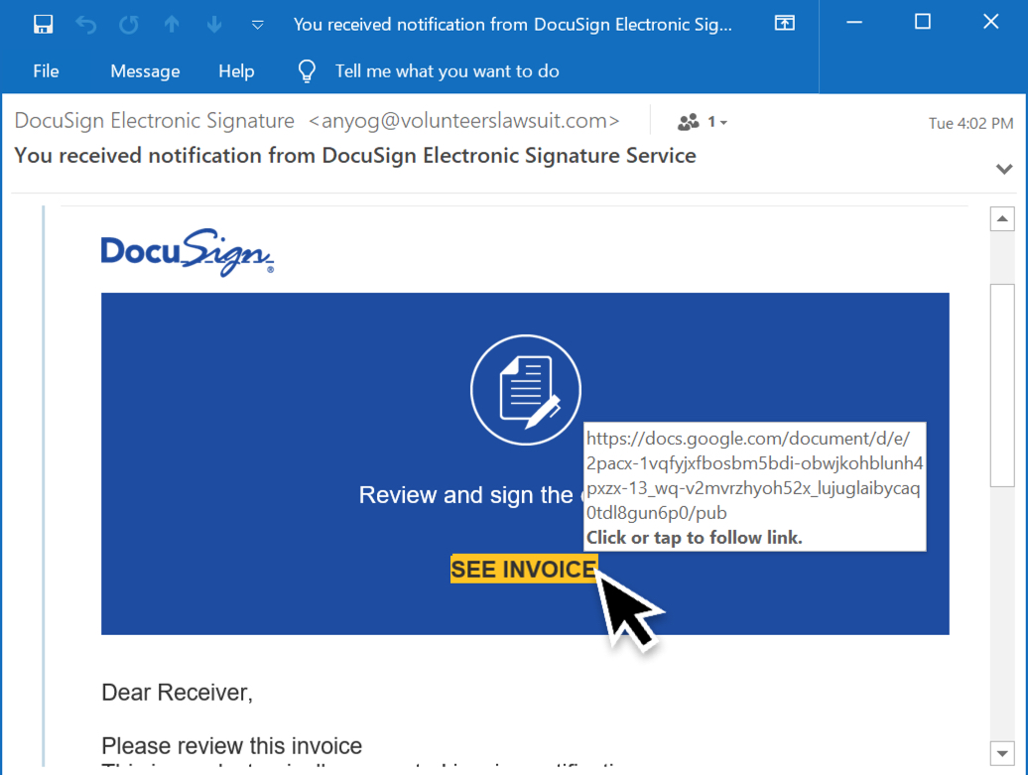Click sender name DocuSign Electronic Signature
This screenshot has width=1028, height=775.
coord(155,121)
